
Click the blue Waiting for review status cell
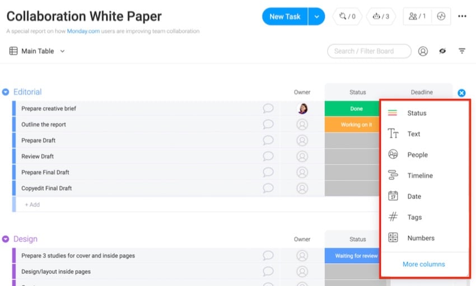(x=352, y=256)
